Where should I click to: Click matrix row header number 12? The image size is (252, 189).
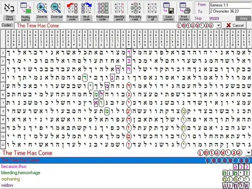pos(3,144)
